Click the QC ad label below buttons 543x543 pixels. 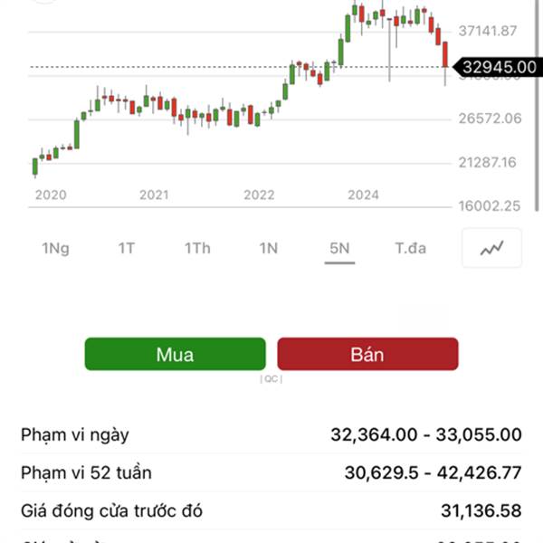(x=271, y=379)
